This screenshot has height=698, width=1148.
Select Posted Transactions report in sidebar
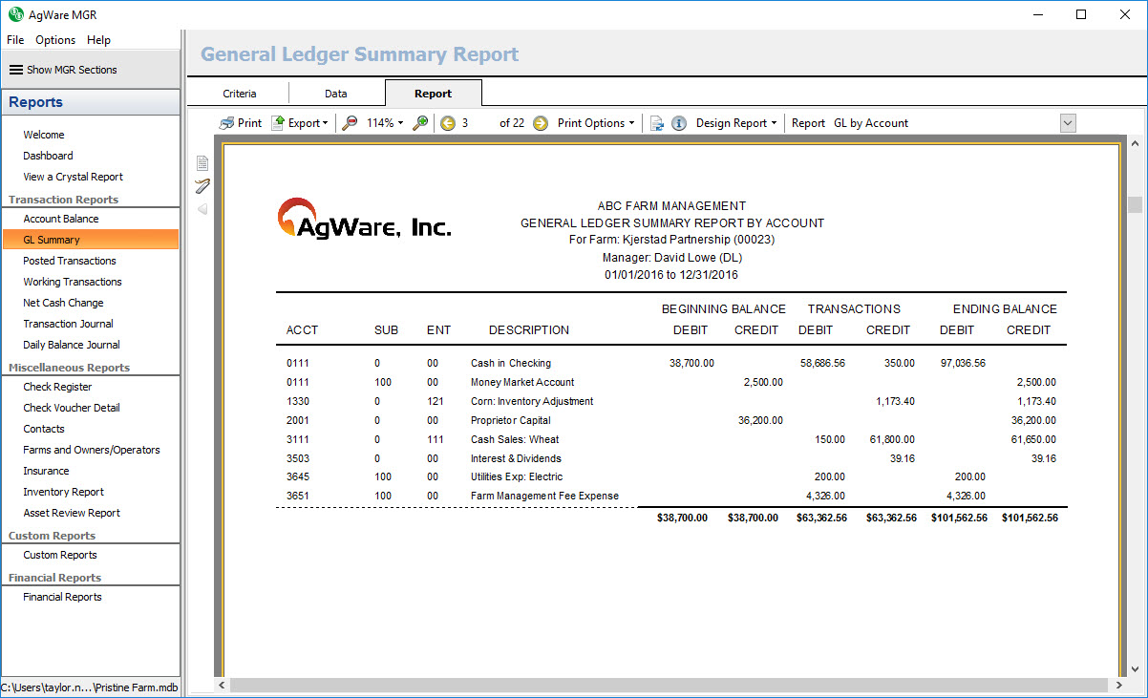pyautogui.click(x=70, y=261)
